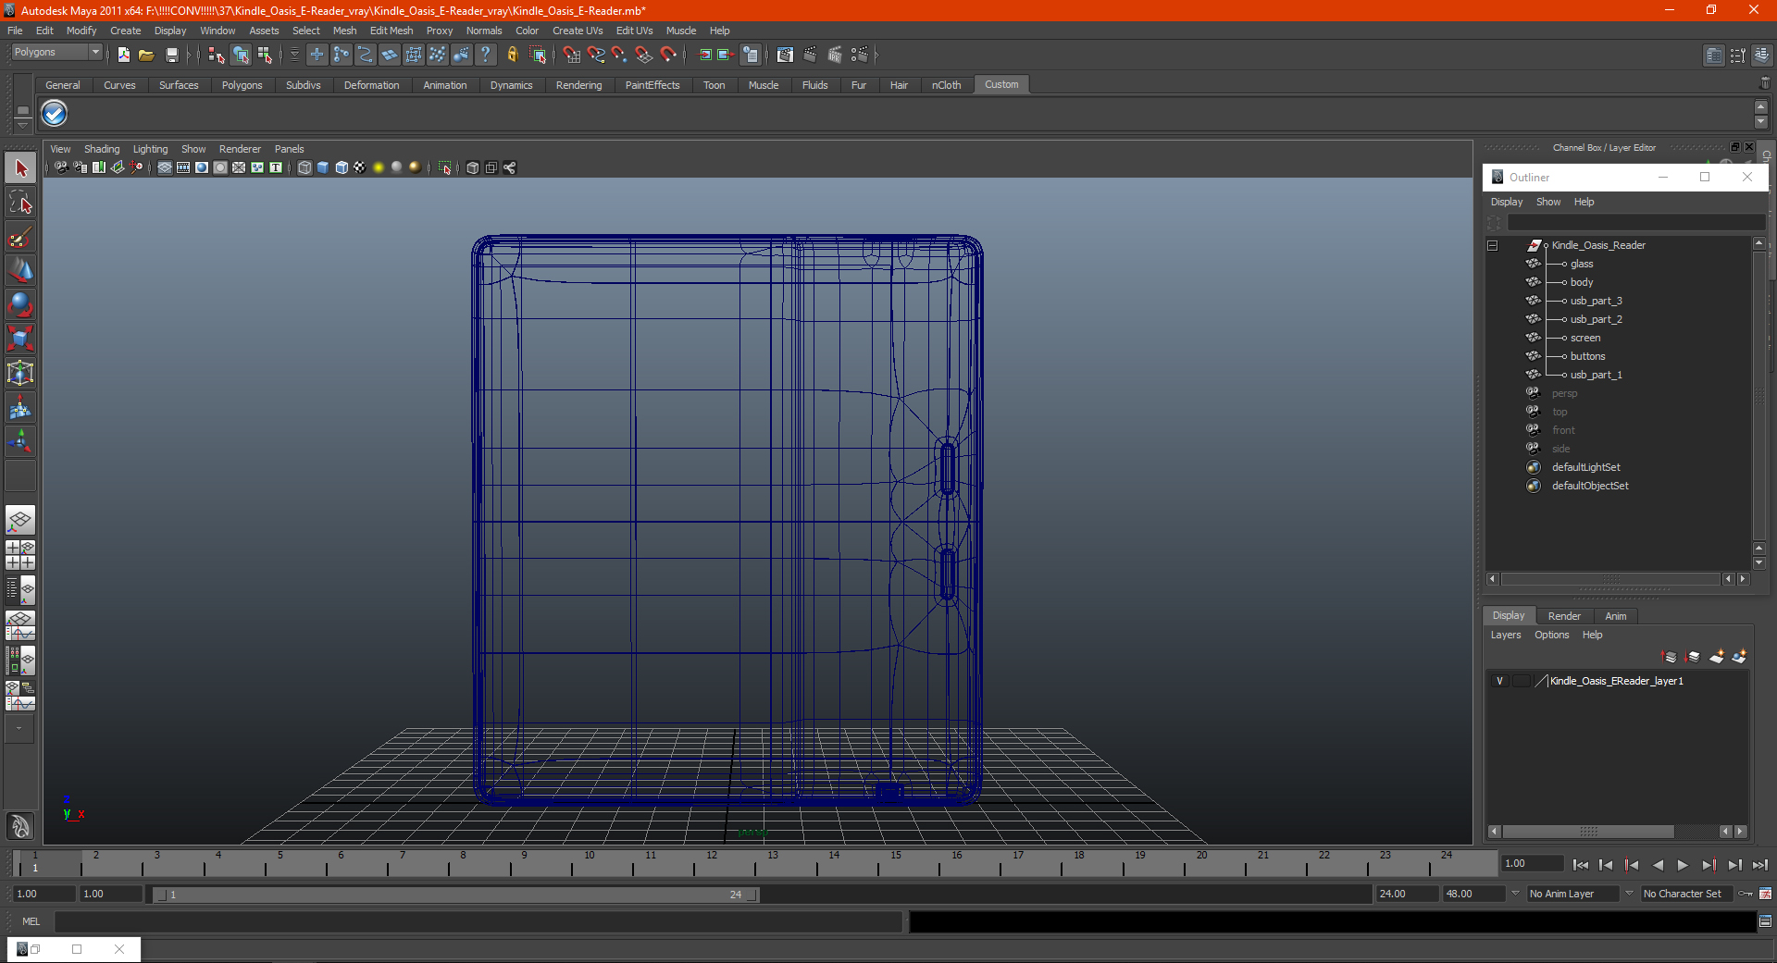This screenshot has width=1777, height=963.
Task: Play the animation forwards
Action: pyautogui.click(x=1683, y=865)
